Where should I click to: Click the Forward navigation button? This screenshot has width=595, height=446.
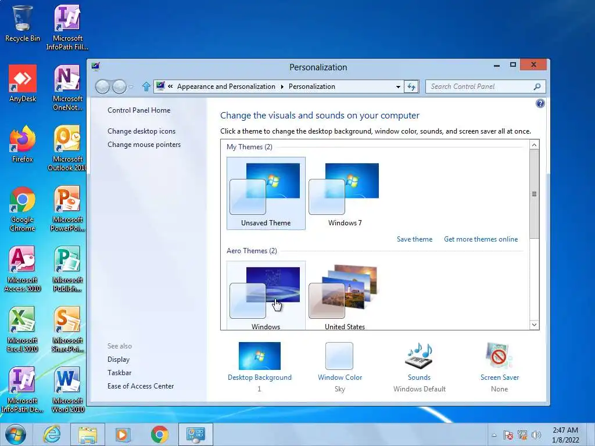[x=119, y=87]
